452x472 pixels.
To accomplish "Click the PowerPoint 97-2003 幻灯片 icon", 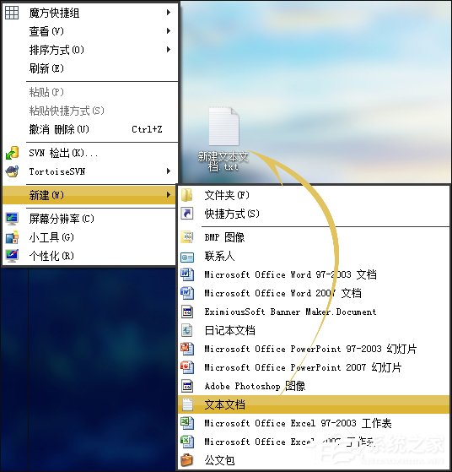I will click(x=187, y=349).
